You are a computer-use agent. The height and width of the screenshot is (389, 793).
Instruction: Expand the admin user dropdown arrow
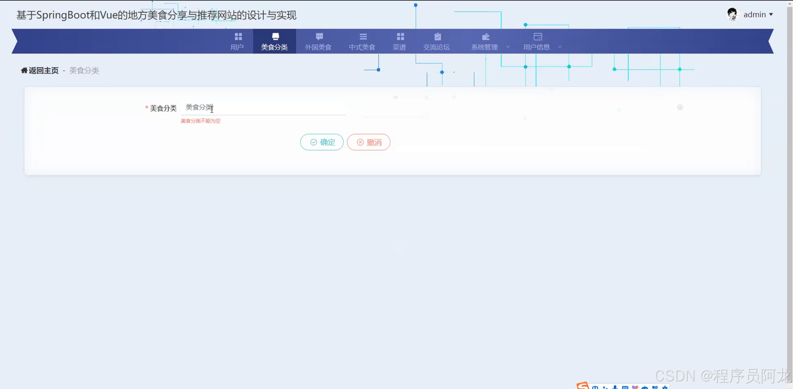pos(771,15)
